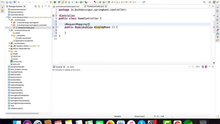The image size is (220, 124).
Task: Click the Back navigation arrow in toolbar
Action: (134, 2)
